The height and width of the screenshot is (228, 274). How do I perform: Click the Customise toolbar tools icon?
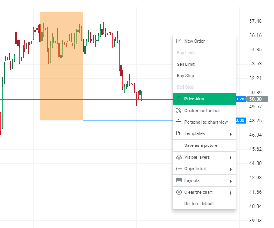[179, 111]
